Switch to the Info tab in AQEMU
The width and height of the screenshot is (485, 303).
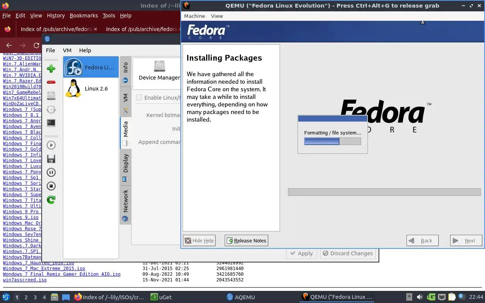125,72
